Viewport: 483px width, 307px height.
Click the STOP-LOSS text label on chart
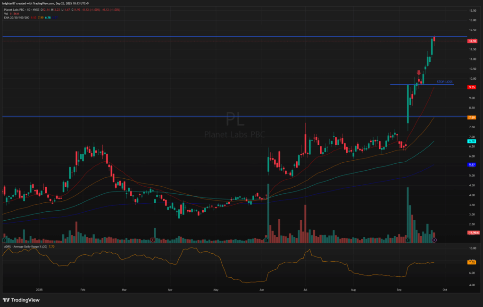(x=444, y=82)
